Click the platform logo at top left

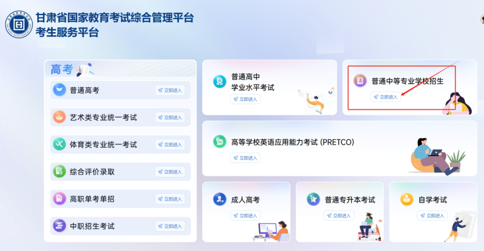click(x=19, y=24)
